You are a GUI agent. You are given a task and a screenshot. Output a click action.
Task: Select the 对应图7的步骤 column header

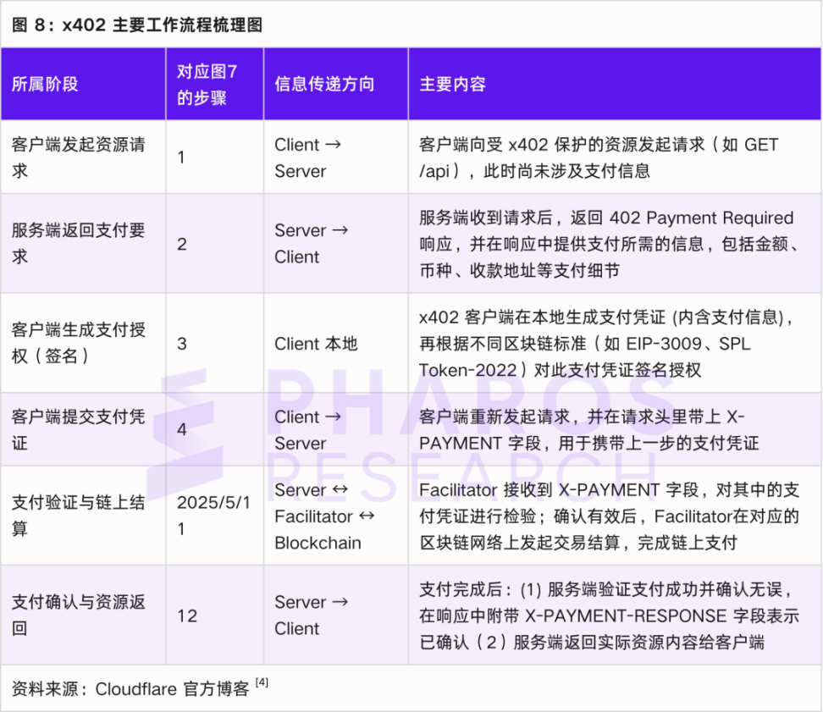[x=207, y=85]
